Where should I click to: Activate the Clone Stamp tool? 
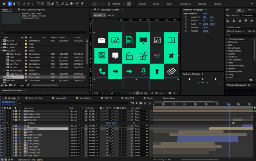pyautogui.click(x=66, y=4)
